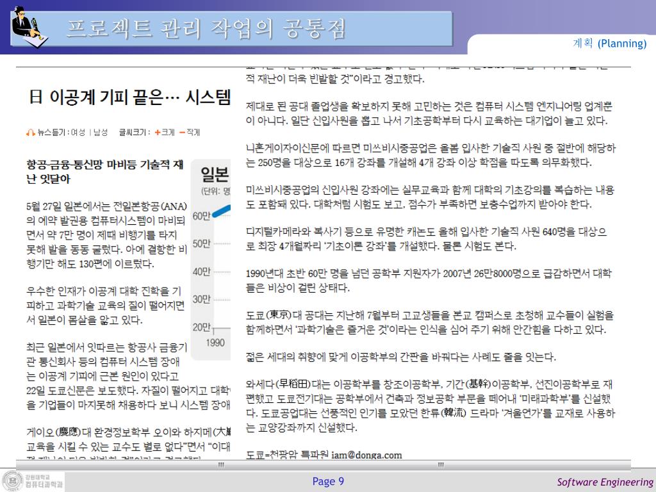Select 남성 voice for news listening
Image resolution: width=656 pixels, height=492 pixels.
(x=101, y=133)
